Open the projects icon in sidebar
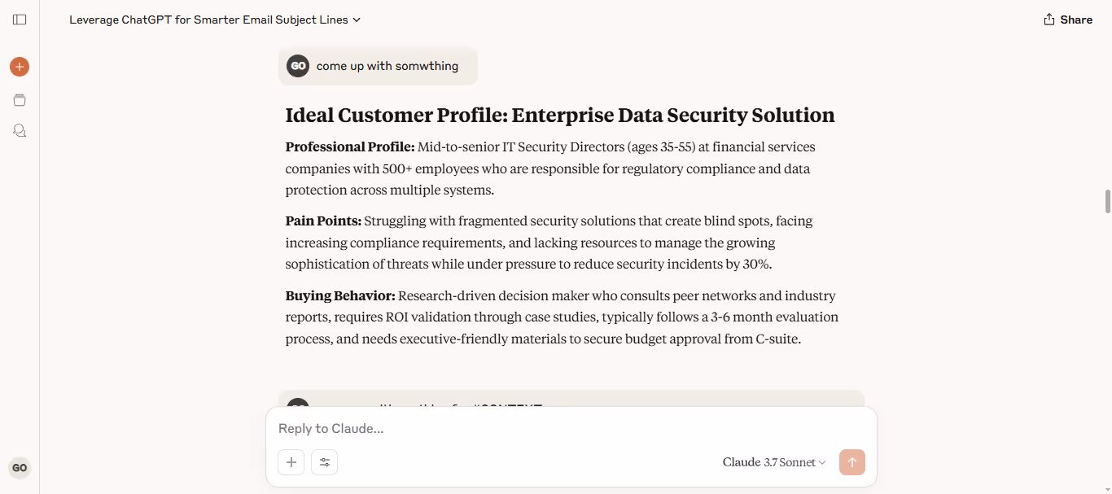This screenshot has height=494, width=1112. pos(20,100)
